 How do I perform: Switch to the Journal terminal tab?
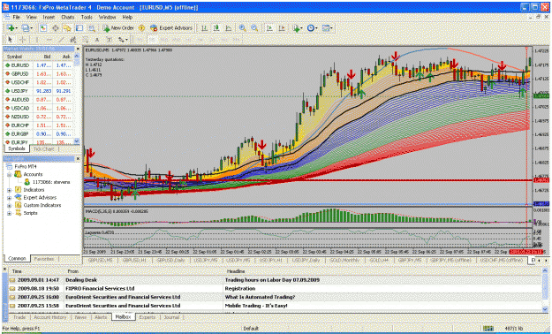click(x=172, y=317)
